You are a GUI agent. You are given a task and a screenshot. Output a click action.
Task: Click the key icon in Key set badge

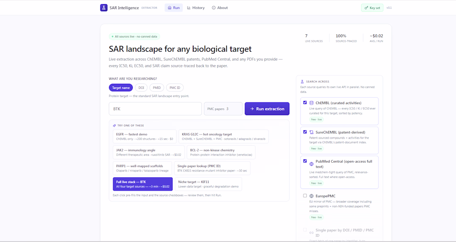[366, 8]
